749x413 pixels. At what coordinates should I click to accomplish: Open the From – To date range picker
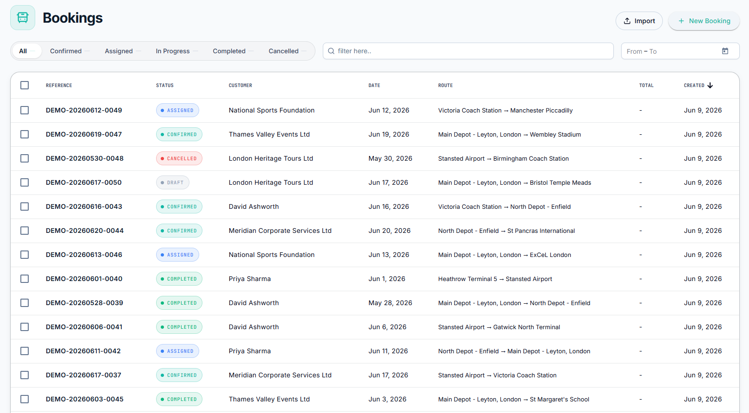[x=680, y=51]
